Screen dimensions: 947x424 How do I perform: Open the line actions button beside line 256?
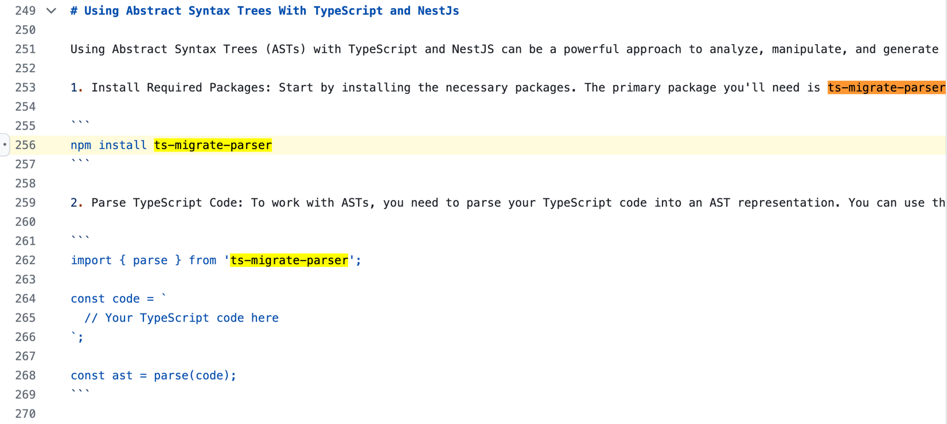[5, 145]
